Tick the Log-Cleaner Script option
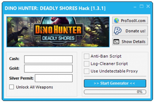 click(87, 64)
